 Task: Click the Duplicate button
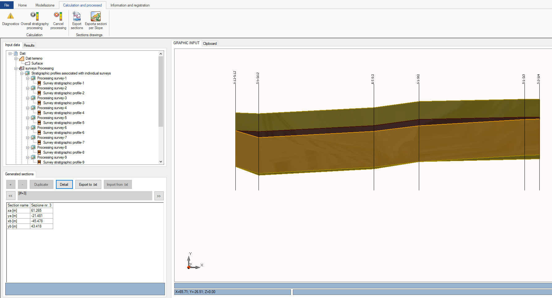click(41, 185)
